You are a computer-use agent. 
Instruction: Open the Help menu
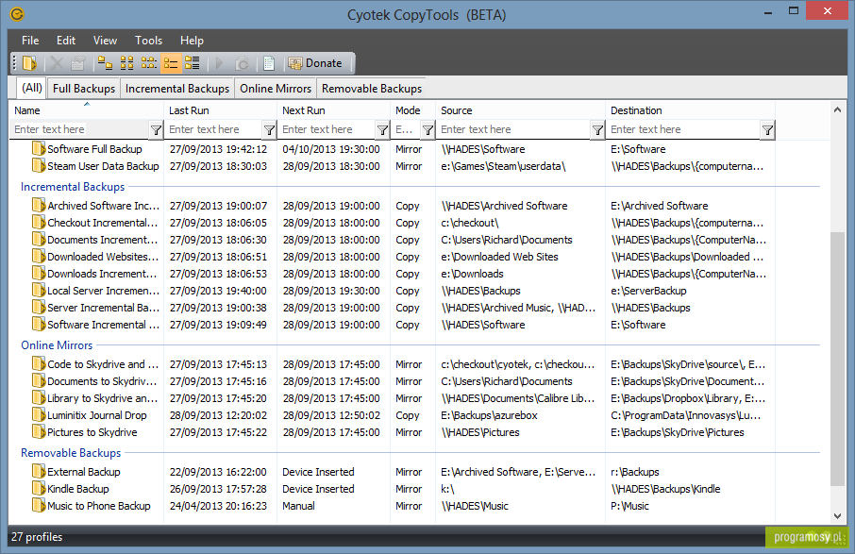click(x=192, y=41)
